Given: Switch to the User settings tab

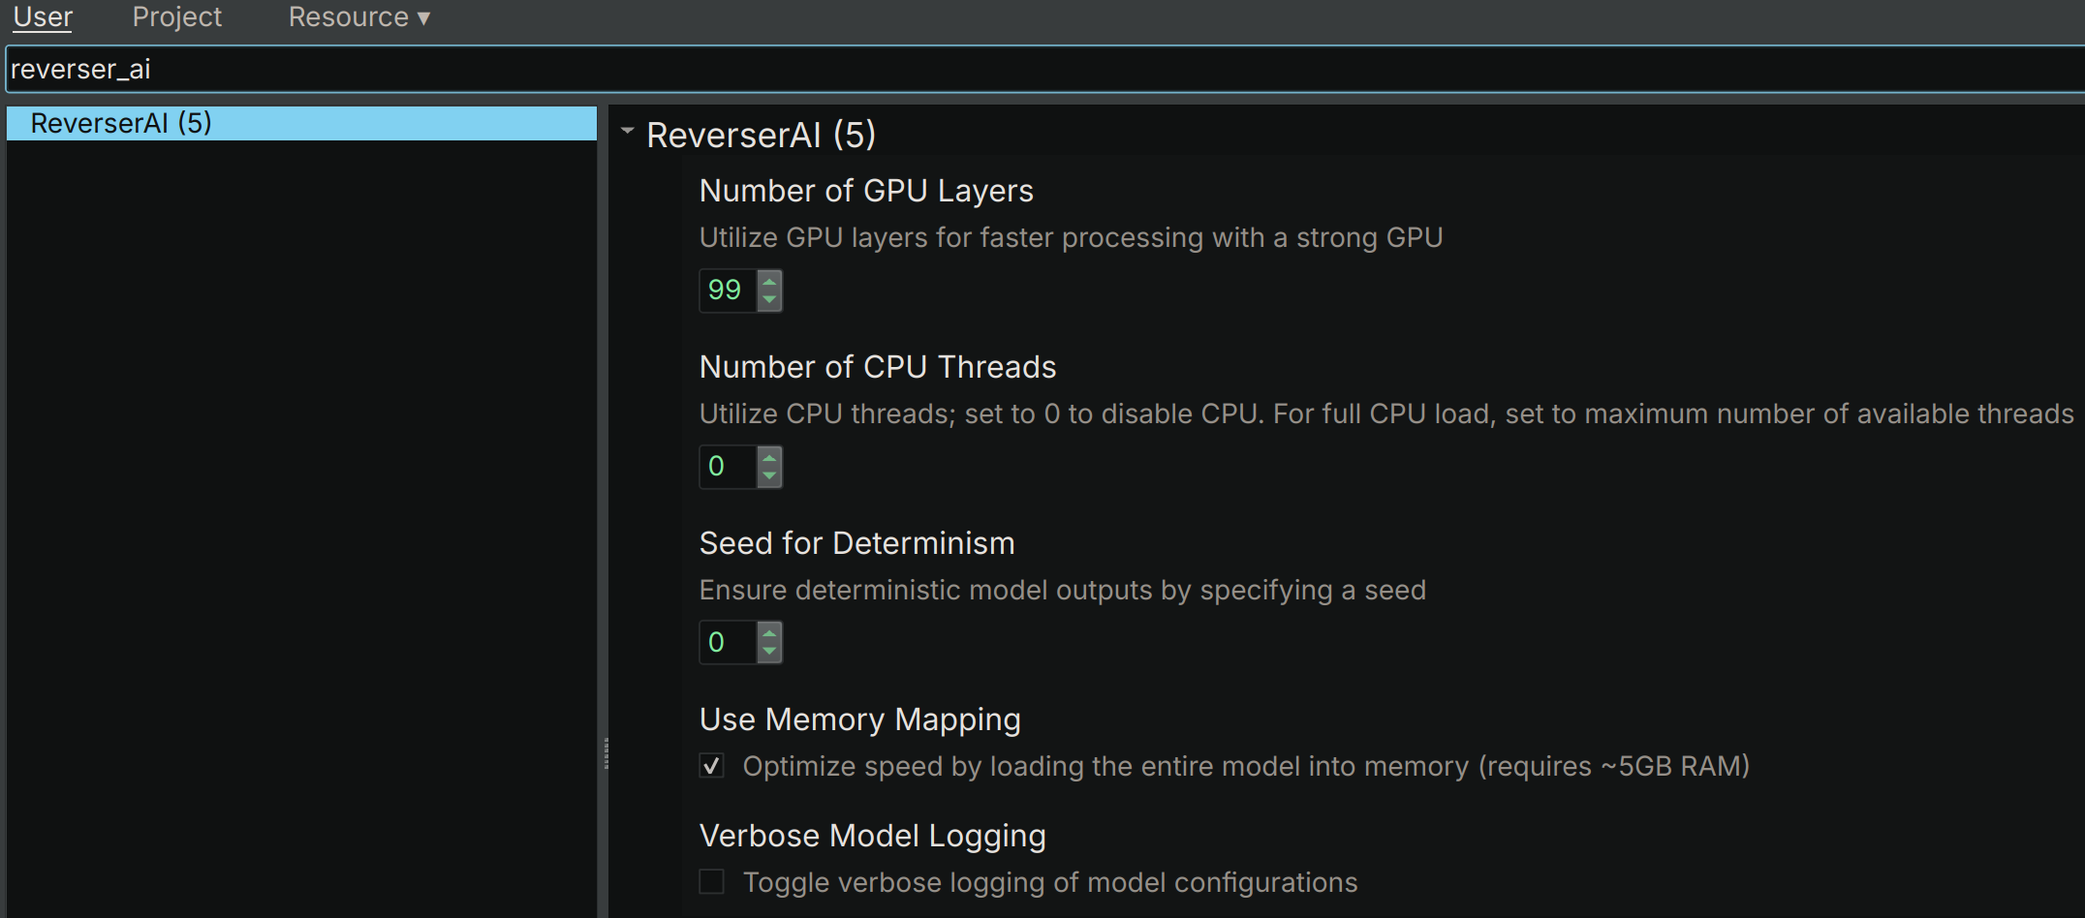Looking at the screenshot, I should [x=43, y=17].
